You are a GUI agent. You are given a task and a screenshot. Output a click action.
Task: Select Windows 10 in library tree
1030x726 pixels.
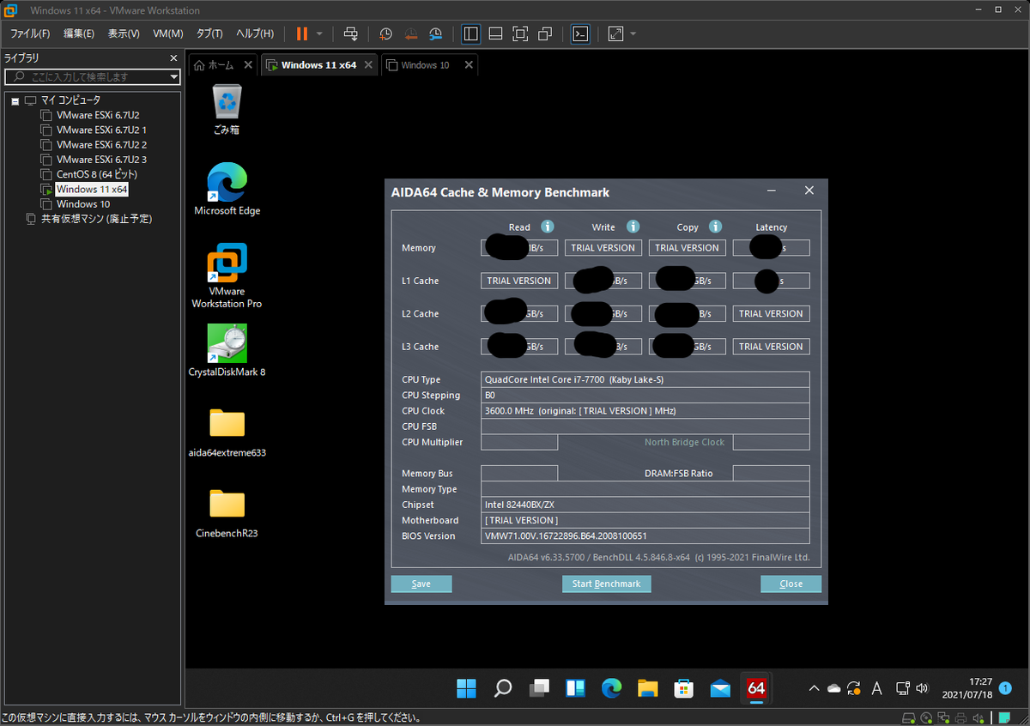[82, 204]
